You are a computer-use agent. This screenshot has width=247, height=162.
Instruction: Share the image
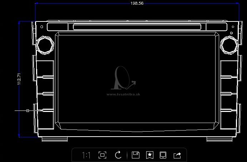[x=177, y=155]
